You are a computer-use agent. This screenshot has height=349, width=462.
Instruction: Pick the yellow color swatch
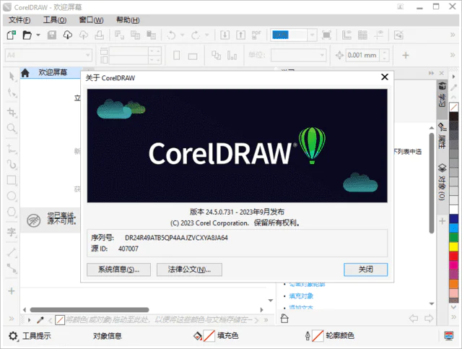coord(454,246)
